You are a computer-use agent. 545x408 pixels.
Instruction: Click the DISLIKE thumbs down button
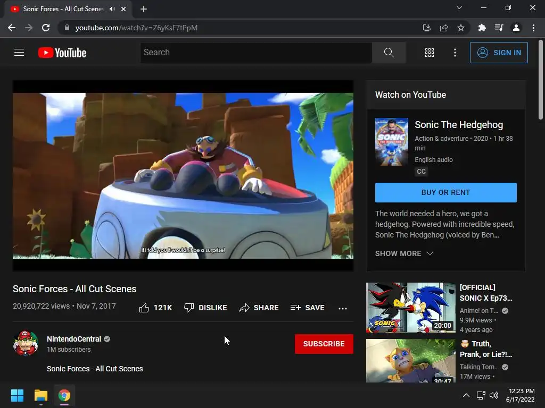click(205, 308)
